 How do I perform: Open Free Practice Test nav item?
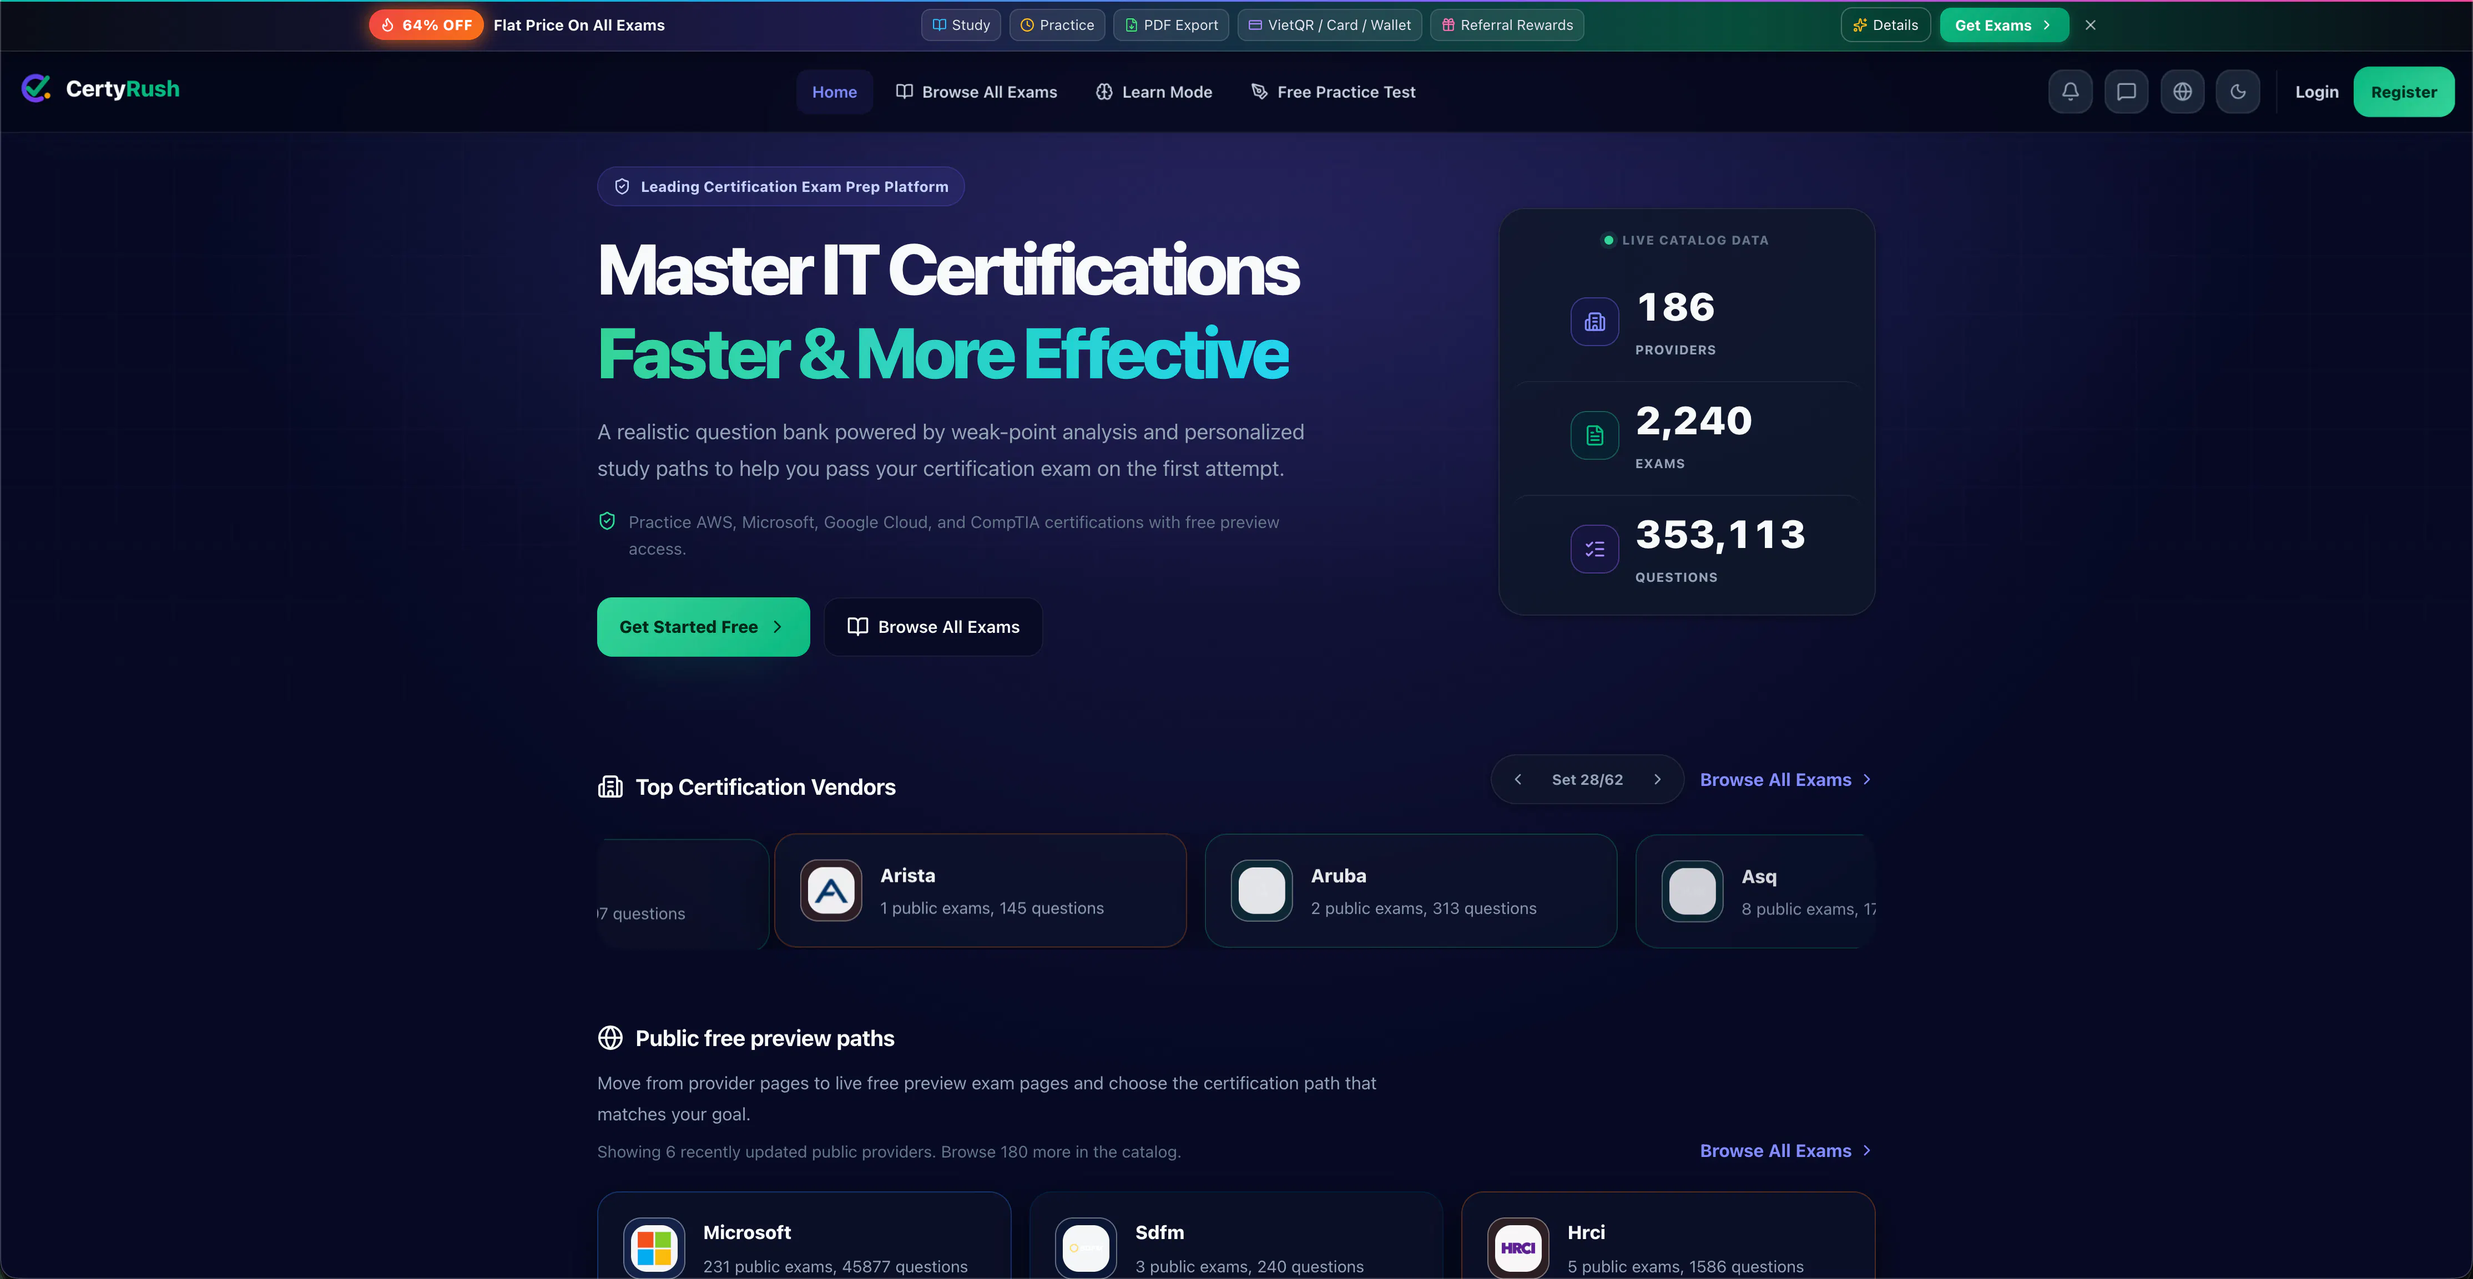click(x=1334, y=92)
